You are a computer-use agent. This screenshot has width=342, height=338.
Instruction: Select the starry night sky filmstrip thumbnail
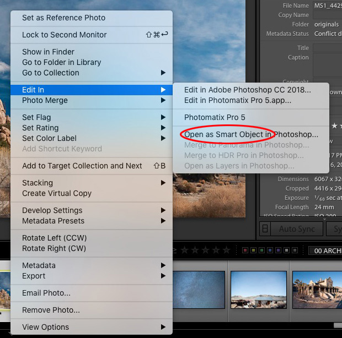point(199,290)
